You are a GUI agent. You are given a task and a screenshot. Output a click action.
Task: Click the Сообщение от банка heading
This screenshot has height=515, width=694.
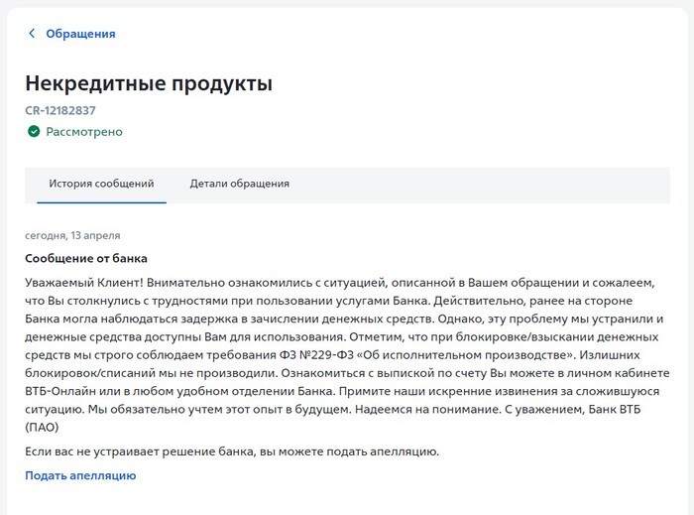point(86,258)
